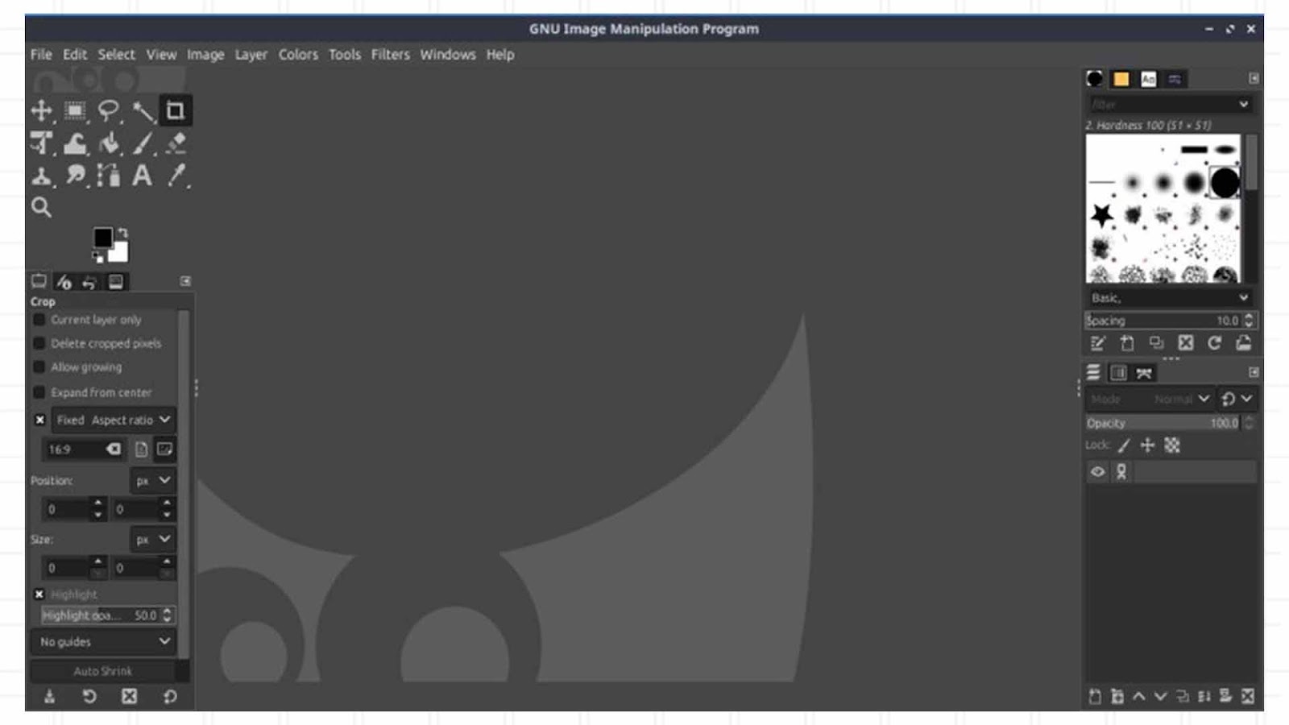Open Fixed Aspect ratio dropdown

(114, 420)
